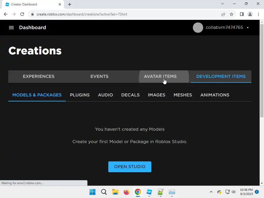Open the clock and date panel
Viewport: 264px width, 198px height.
[x=246, y=192]
